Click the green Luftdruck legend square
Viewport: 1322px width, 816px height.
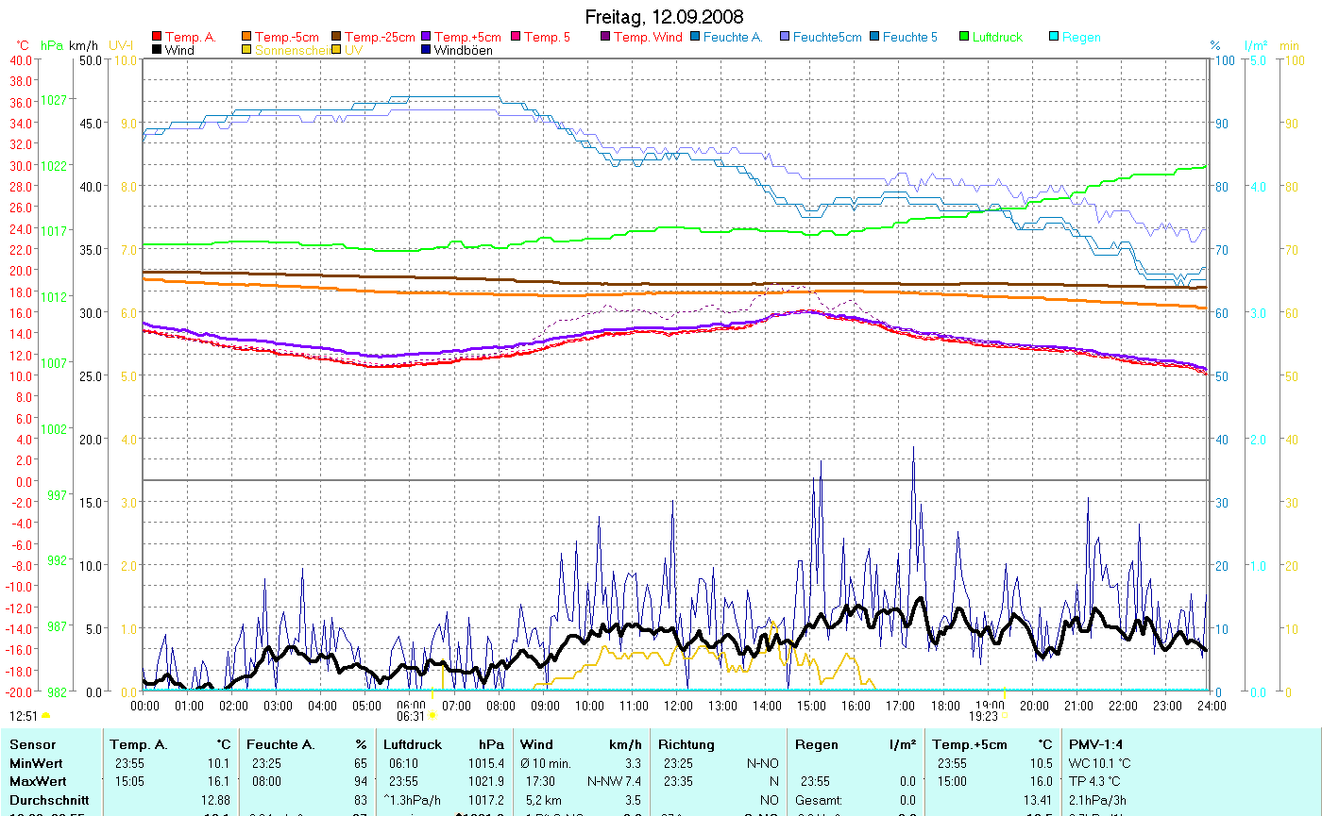pos(964,38)
